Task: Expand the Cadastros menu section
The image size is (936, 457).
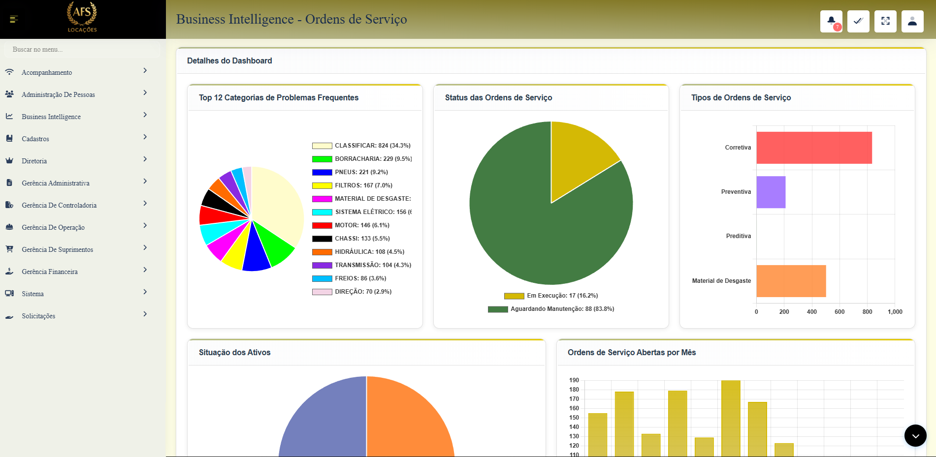Action: pyautogui.click(x=35, y=138)
